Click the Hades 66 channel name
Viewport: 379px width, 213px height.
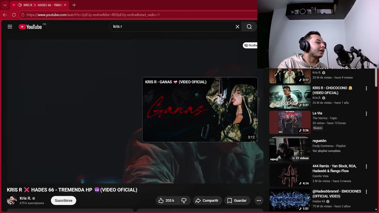coord(319,201)
